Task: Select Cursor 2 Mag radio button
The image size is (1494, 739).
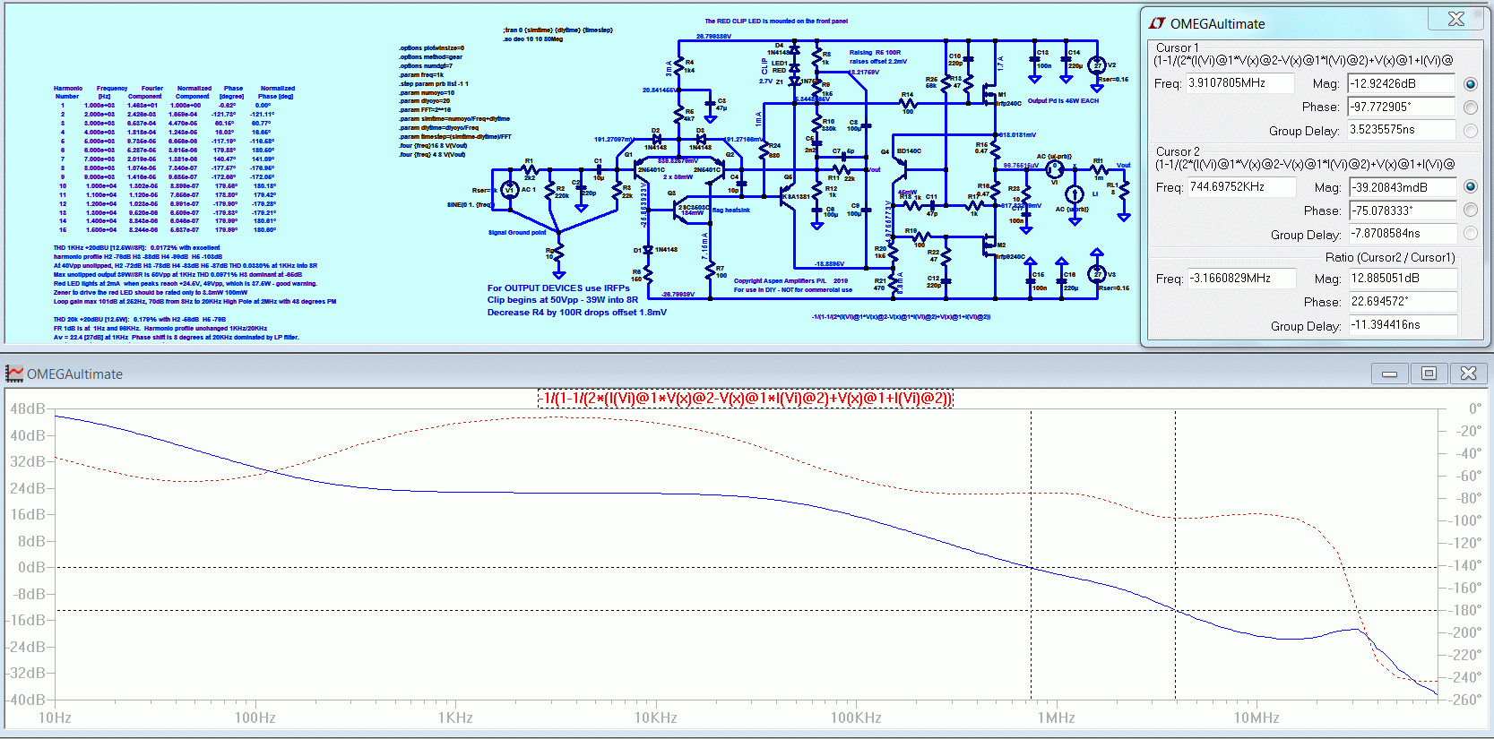Action: (1470, 187)
